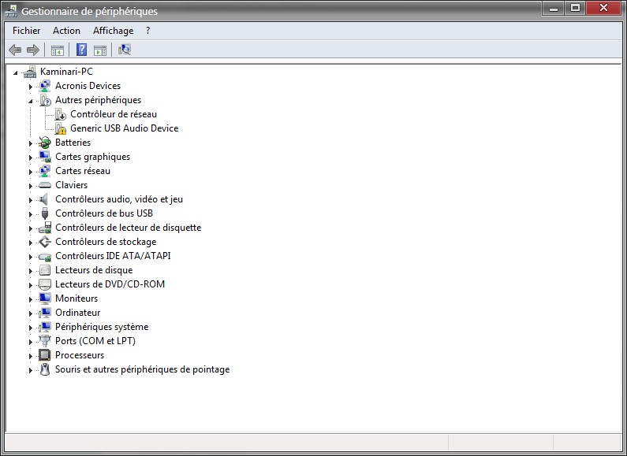Select Contrôleurs de stockage label

106,242
